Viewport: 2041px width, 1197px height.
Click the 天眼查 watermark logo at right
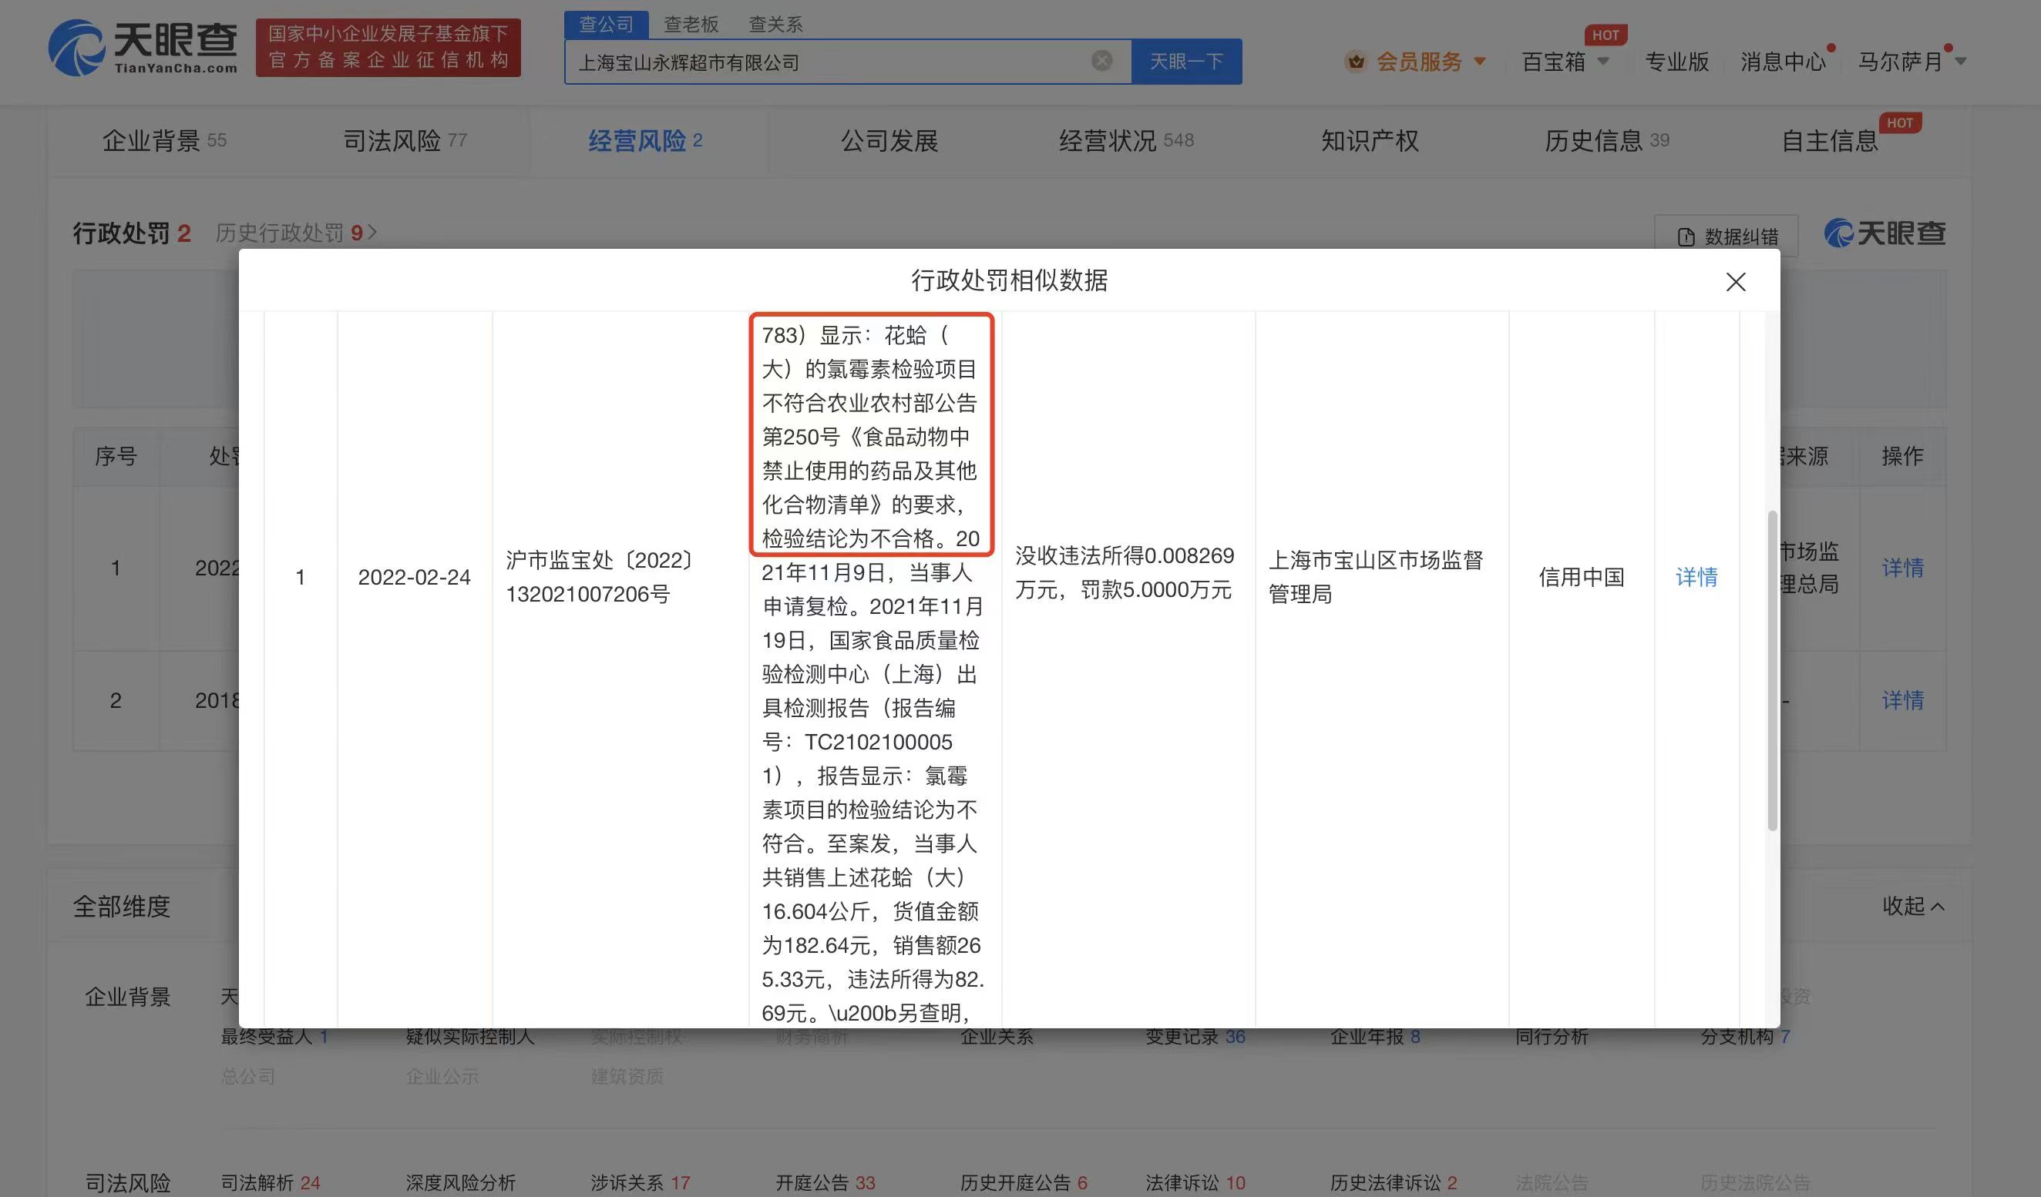tap(1884, 234)
